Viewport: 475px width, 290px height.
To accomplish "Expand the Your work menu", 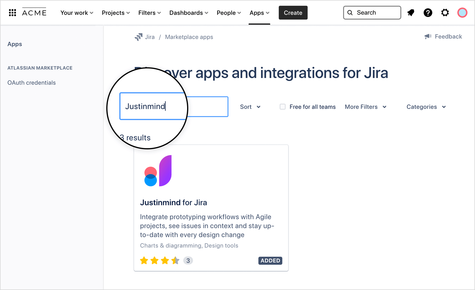I will [x=77, y=13].
